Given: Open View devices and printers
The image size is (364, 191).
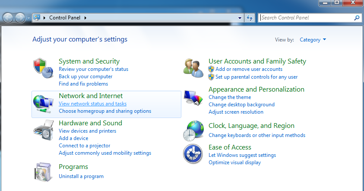Looking at the screenshot, I should 88,131.
